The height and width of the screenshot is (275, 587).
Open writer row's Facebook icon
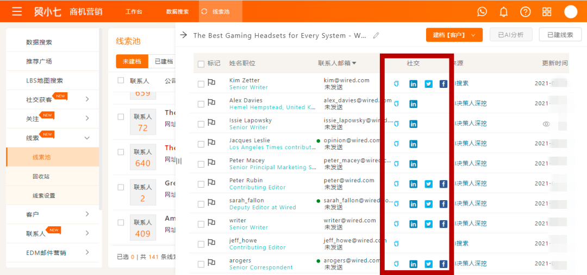click(x=444, y=224)
